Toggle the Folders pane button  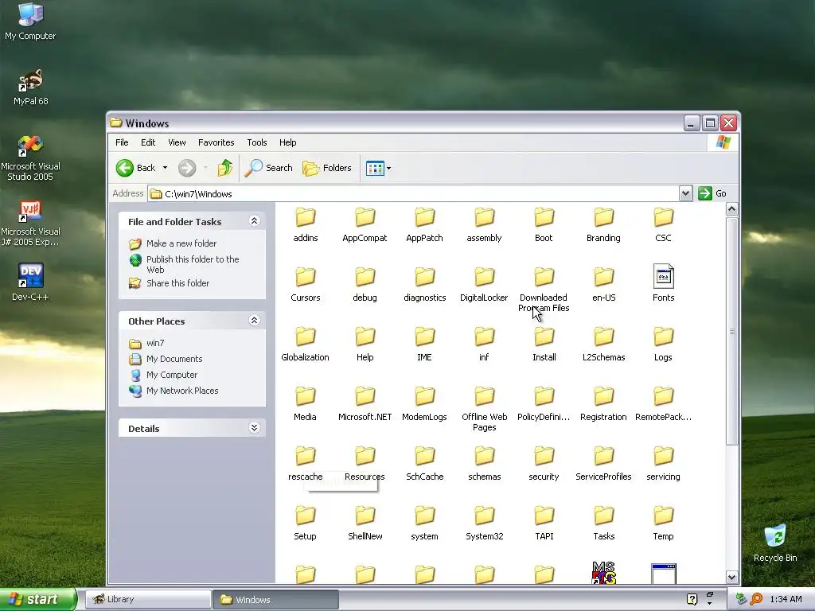(x=327, y=168)
